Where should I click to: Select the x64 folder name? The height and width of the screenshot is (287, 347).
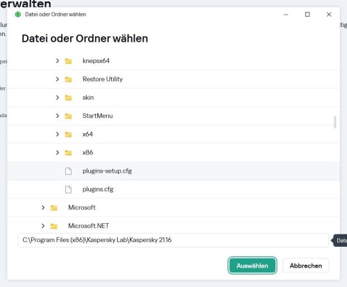[87, 134]
